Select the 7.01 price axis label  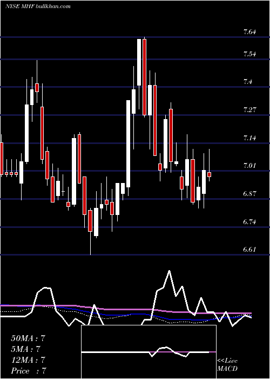(x=249, y=166)
